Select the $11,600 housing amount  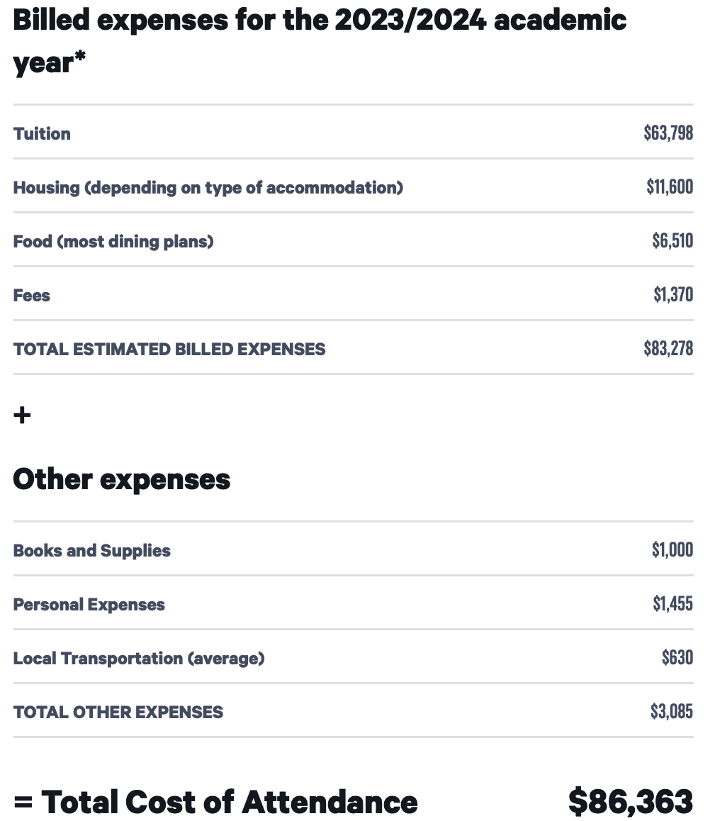pos(670,186)
